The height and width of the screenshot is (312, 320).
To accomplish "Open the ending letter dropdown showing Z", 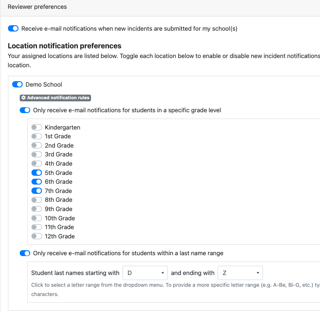I will pyautogui.click(x=240, y=273).
